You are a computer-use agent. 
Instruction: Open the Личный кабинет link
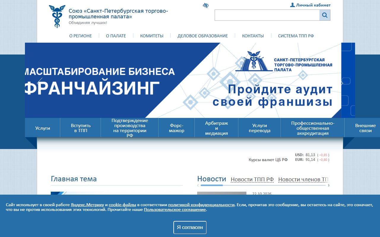[313, 5]
